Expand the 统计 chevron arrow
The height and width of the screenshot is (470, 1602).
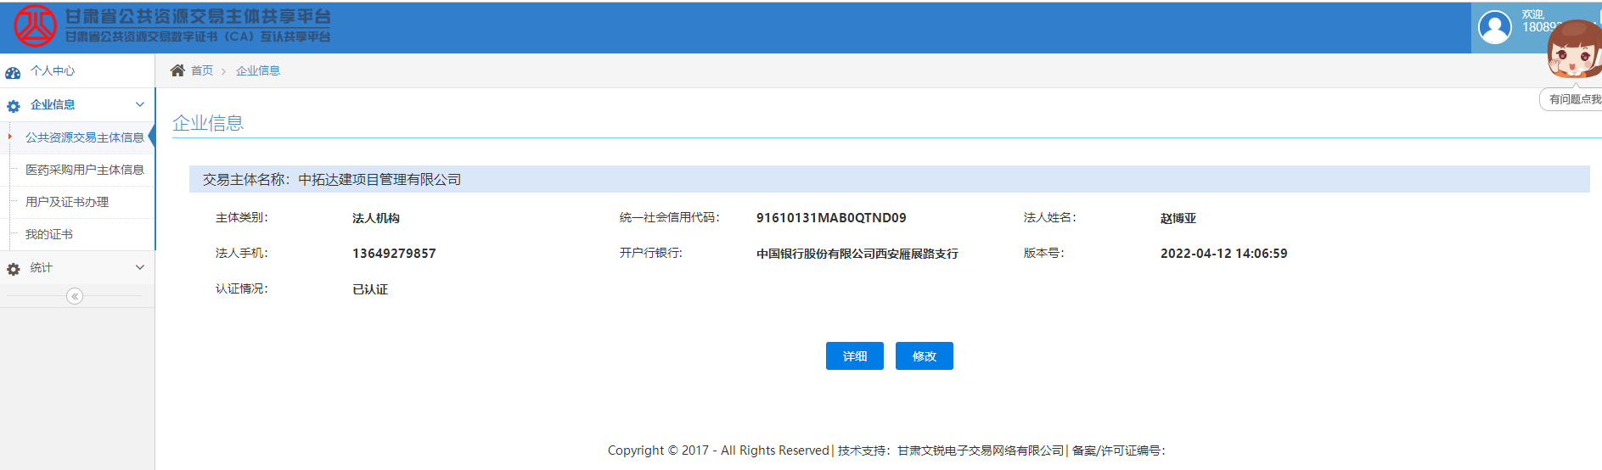click(x=140, y=267)
